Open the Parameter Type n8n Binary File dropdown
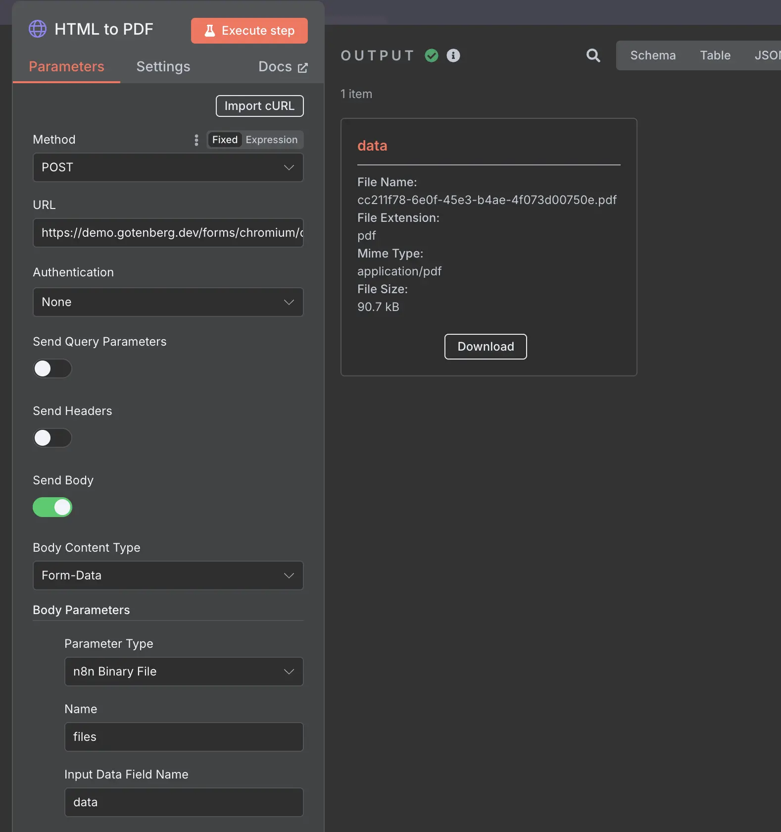The height and width of the screenshot is (832, 781). (184, 672)
